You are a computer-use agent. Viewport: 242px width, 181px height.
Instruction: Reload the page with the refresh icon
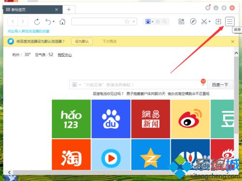coord(37,21)
